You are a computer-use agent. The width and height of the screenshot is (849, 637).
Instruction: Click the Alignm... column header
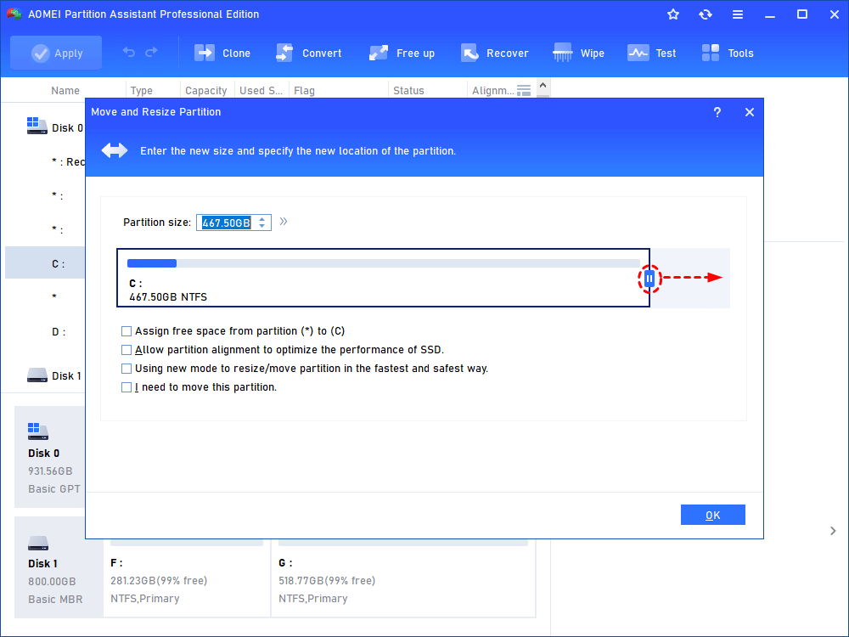coord(492,91)
